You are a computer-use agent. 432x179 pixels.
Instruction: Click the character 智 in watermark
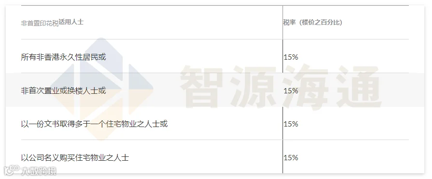202,87
